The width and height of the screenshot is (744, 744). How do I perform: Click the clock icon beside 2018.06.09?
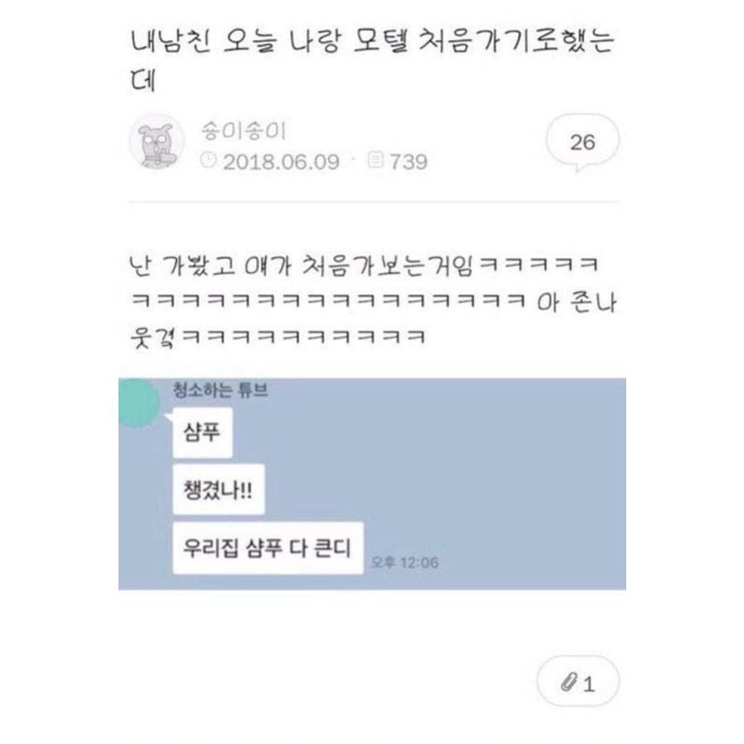[208, 160]
